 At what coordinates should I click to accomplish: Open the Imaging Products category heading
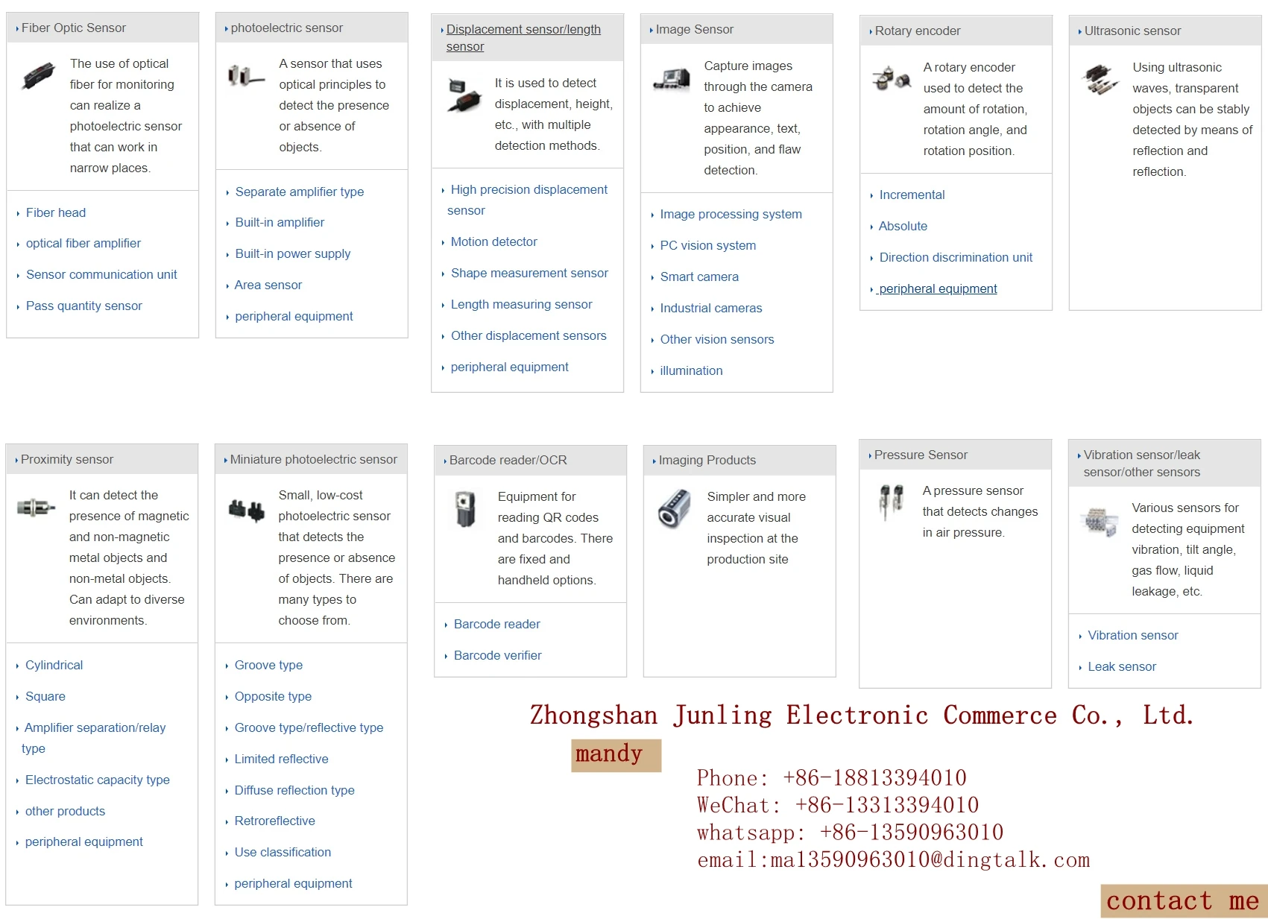[x=707, y=460]
